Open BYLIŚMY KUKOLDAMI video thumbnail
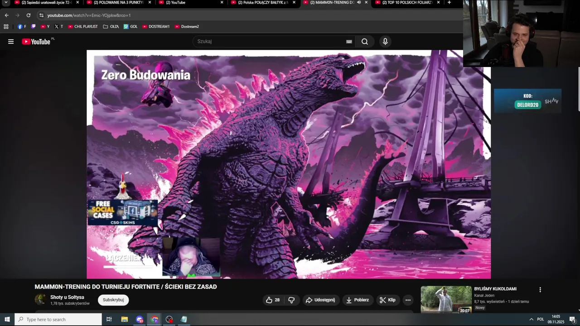 click(446, 299)
